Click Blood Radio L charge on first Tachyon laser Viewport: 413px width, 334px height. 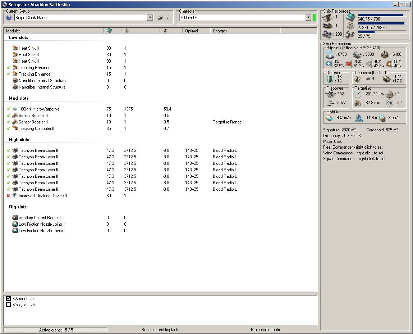tap(225, 150)
